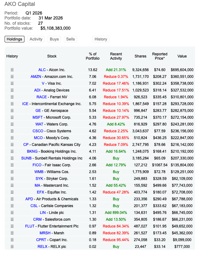Screen dimensions: 199x255
Task: Open the FLUT ticker link
Action: tap(30, 226)
